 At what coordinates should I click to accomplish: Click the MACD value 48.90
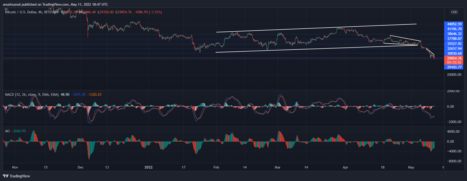click(65, 94)
